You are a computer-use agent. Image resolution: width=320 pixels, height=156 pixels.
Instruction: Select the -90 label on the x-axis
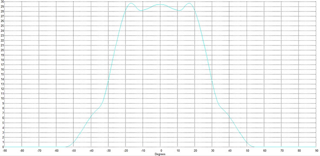(x=4, y=151)
